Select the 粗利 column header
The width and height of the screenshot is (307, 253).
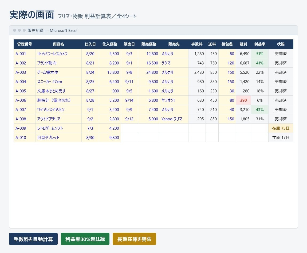[243, 44]
